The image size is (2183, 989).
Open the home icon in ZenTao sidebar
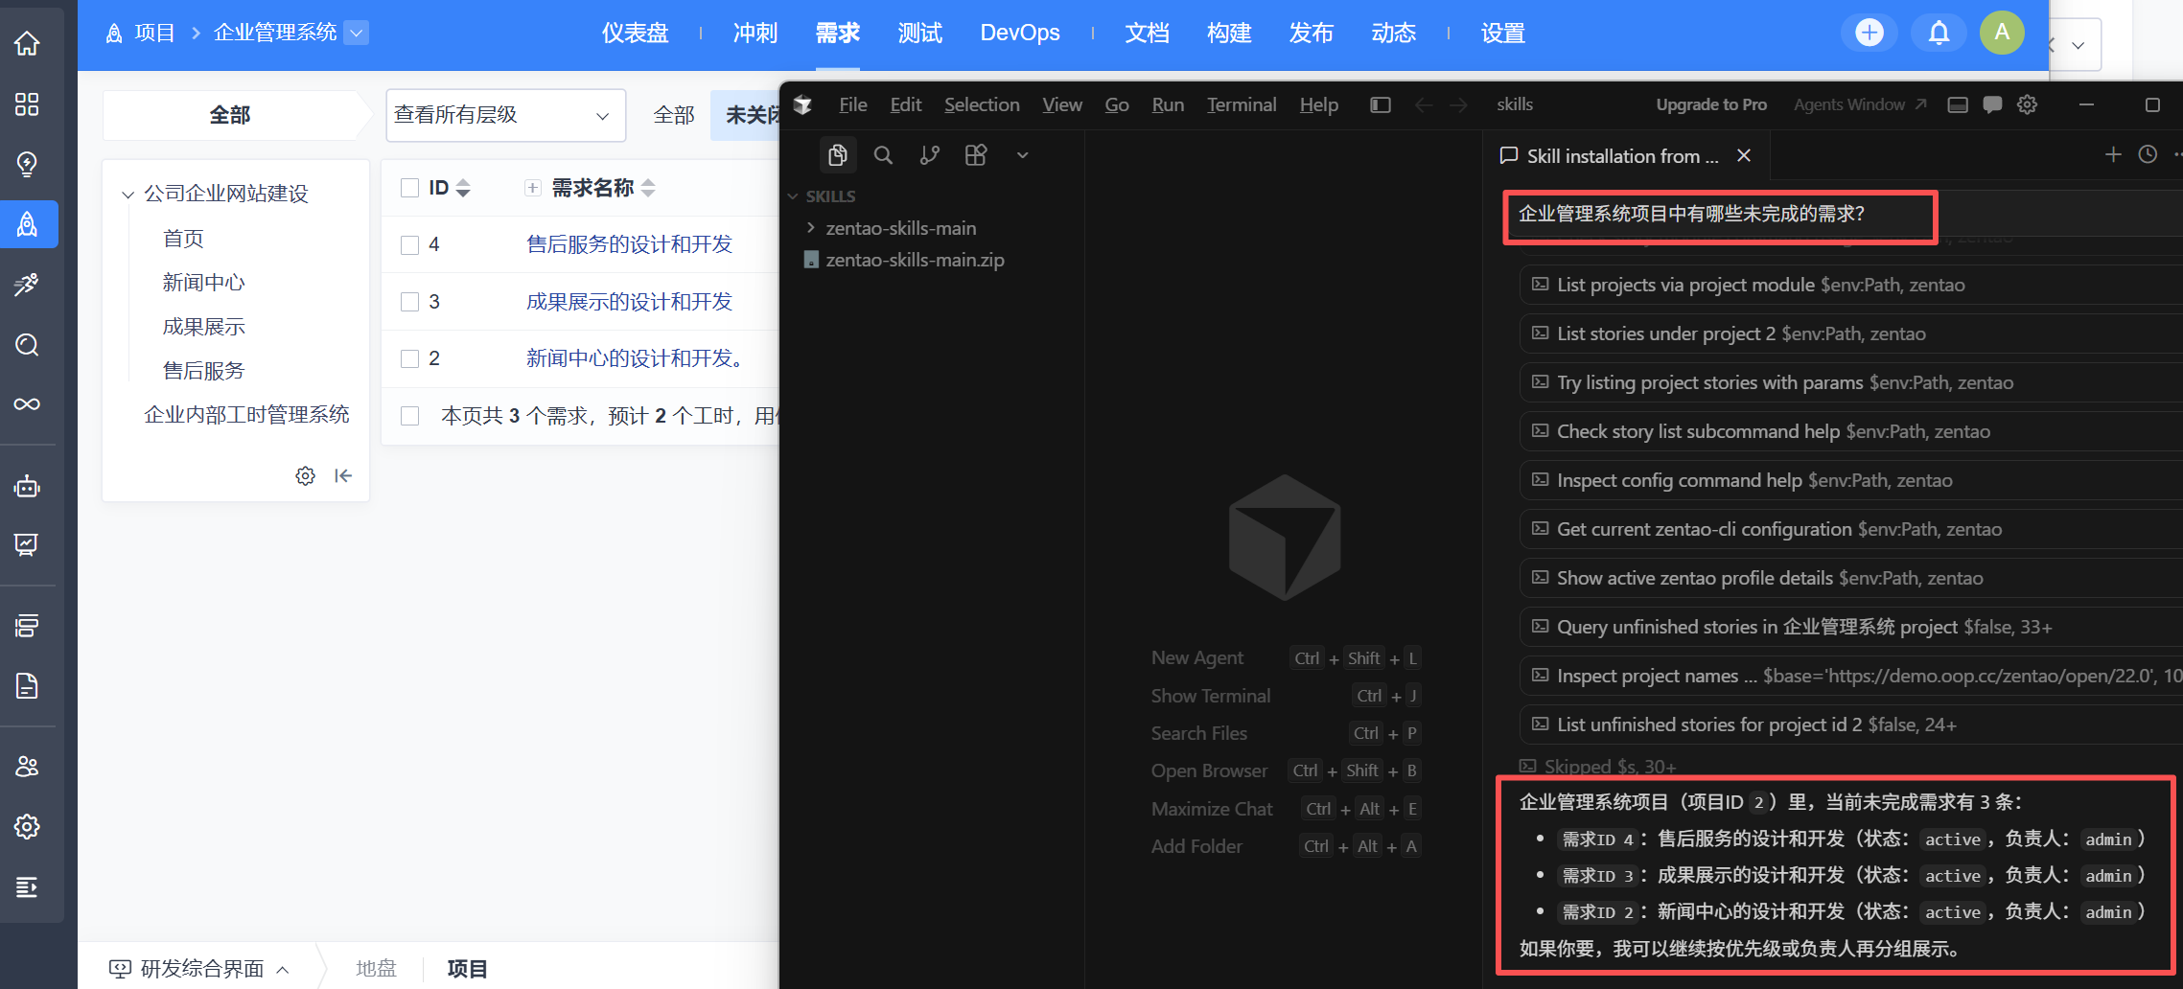pos(27,43)
